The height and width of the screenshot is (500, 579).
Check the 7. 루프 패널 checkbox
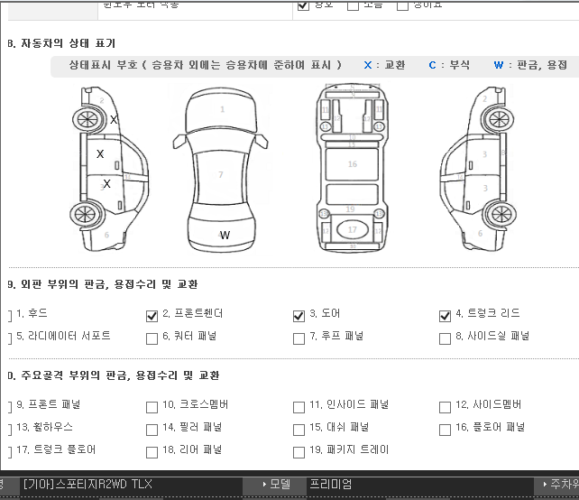coord(299,338)
